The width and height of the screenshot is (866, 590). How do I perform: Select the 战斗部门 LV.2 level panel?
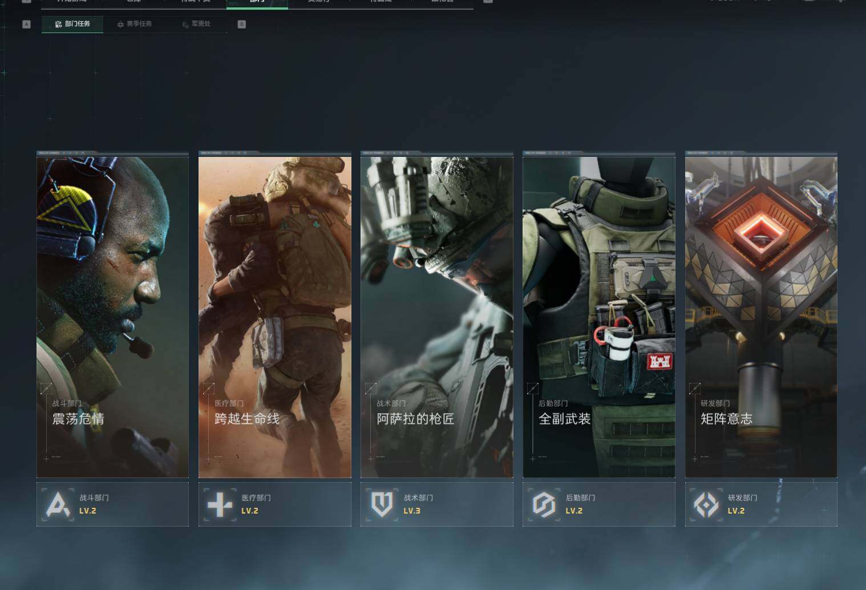(x=112, y=504)
